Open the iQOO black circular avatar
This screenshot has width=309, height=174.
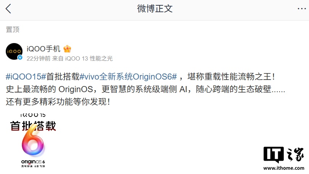click(14, 51)
